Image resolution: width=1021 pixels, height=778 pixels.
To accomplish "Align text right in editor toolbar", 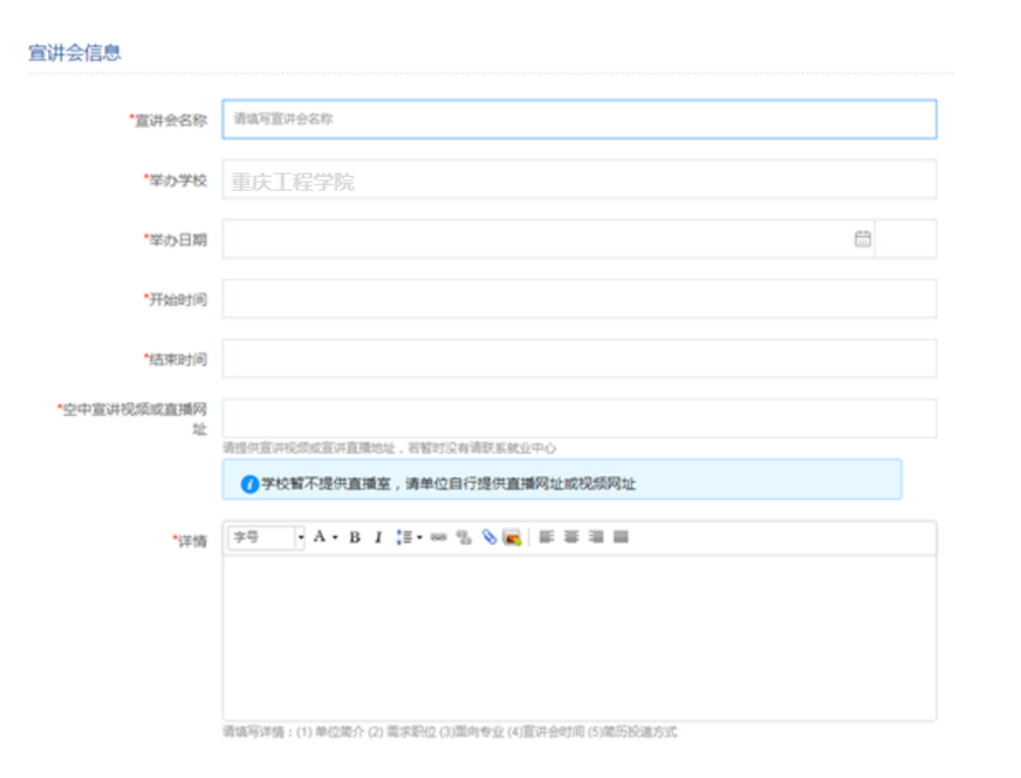I will pyautogui.click(x=596, y=537).
